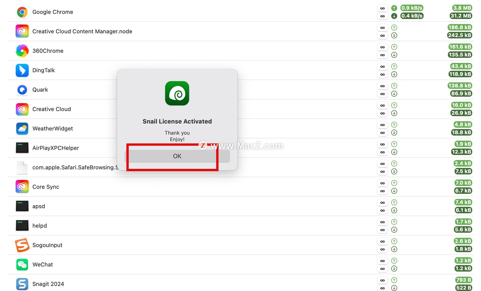Select the apsd process name
Image resolution: width=481 pixels, height=291 pixels.
pyautogui.click(x=39, y=206)
